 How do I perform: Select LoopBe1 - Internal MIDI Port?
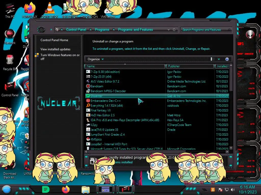click(157, 144)
